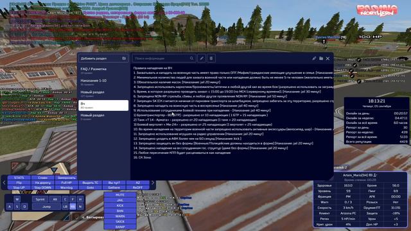Click the profile icon beside Artem_Mario[94]

point(375,175)
